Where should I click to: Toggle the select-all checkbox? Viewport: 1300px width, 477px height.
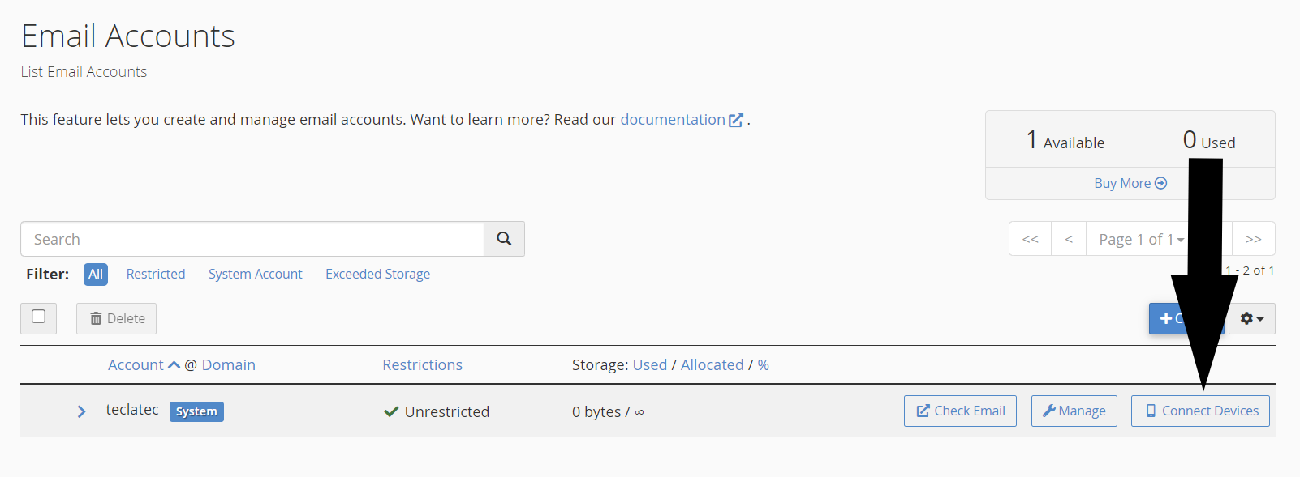tap(38, 317)
